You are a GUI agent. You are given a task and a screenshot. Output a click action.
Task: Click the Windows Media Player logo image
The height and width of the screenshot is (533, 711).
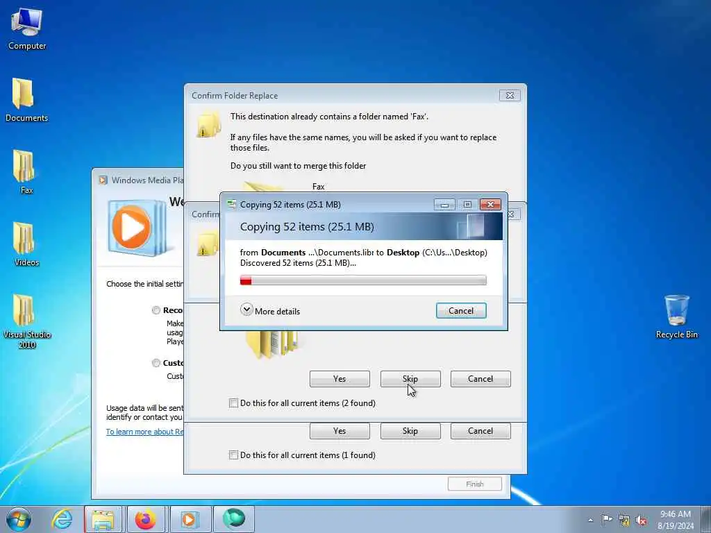pyautogui.click(x=137, y=228)
